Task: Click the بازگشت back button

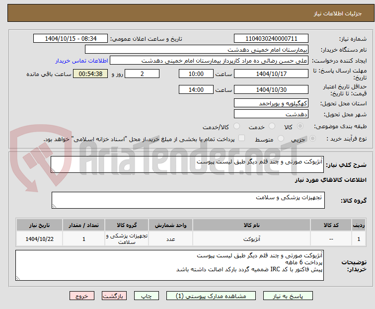Action: 114,296
